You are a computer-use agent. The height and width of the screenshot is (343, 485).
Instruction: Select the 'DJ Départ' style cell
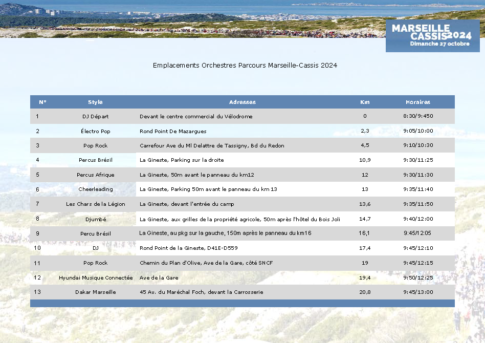coord(95,116)
